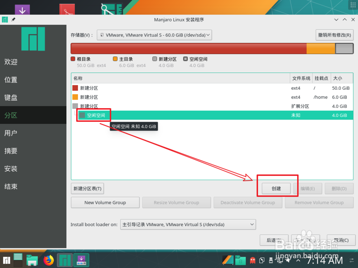Click the Resize Volume Group button
This screenshot has height=268, width=358.
[176, 202]
